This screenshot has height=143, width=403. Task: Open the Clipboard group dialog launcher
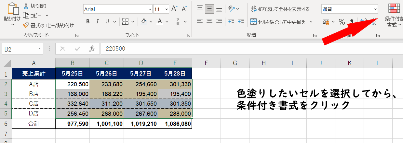click(x=77, y=35)
